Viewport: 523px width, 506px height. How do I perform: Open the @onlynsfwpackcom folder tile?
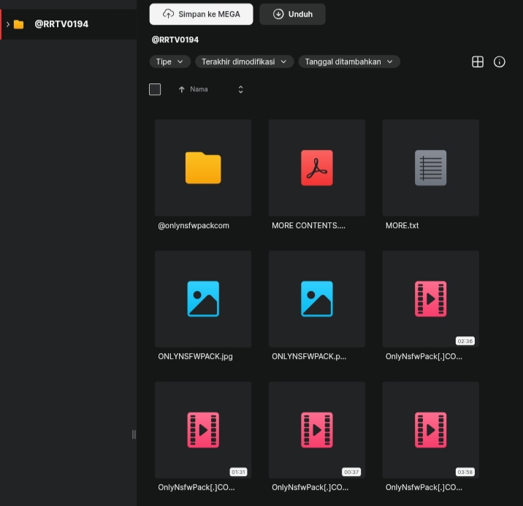coord(203,167)
